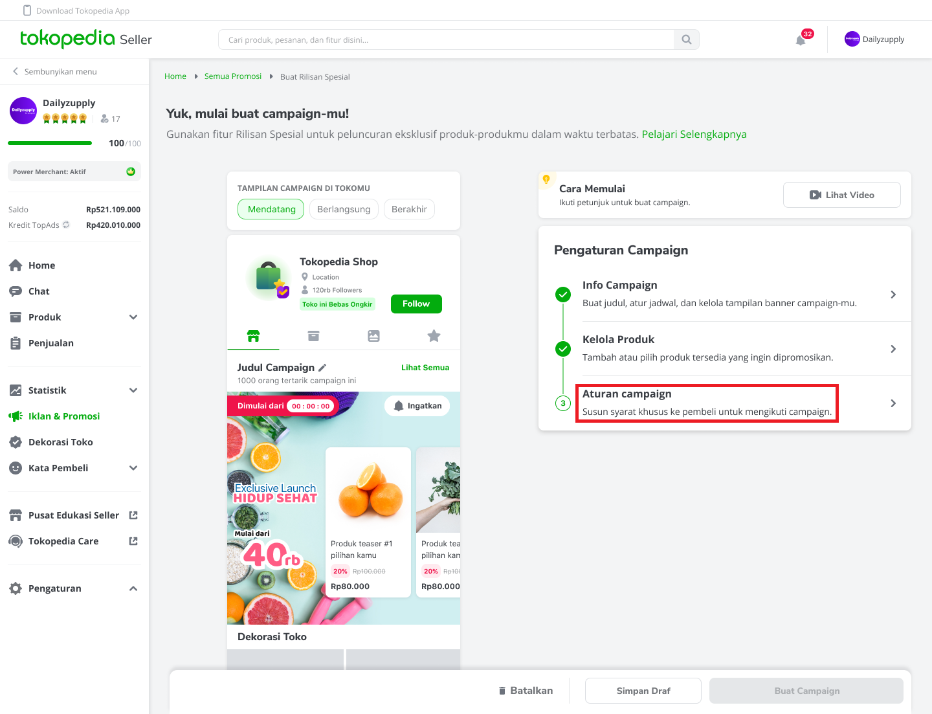
Task: Click the Chat bubble icon in sidebar
Action: coord(16,291)
